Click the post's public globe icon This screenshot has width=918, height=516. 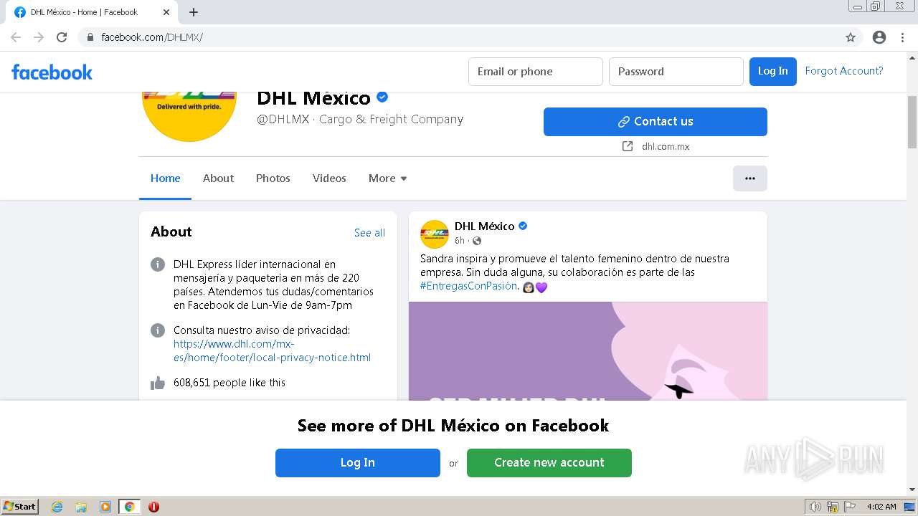coord(477,241)
